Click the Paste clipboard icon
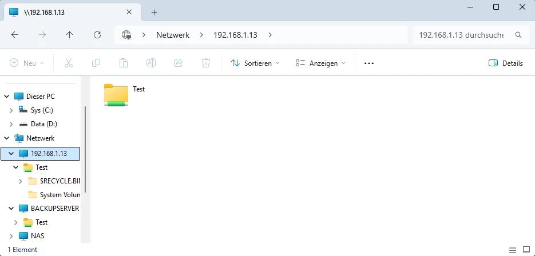Screen dimensions: 535x256 124,63
